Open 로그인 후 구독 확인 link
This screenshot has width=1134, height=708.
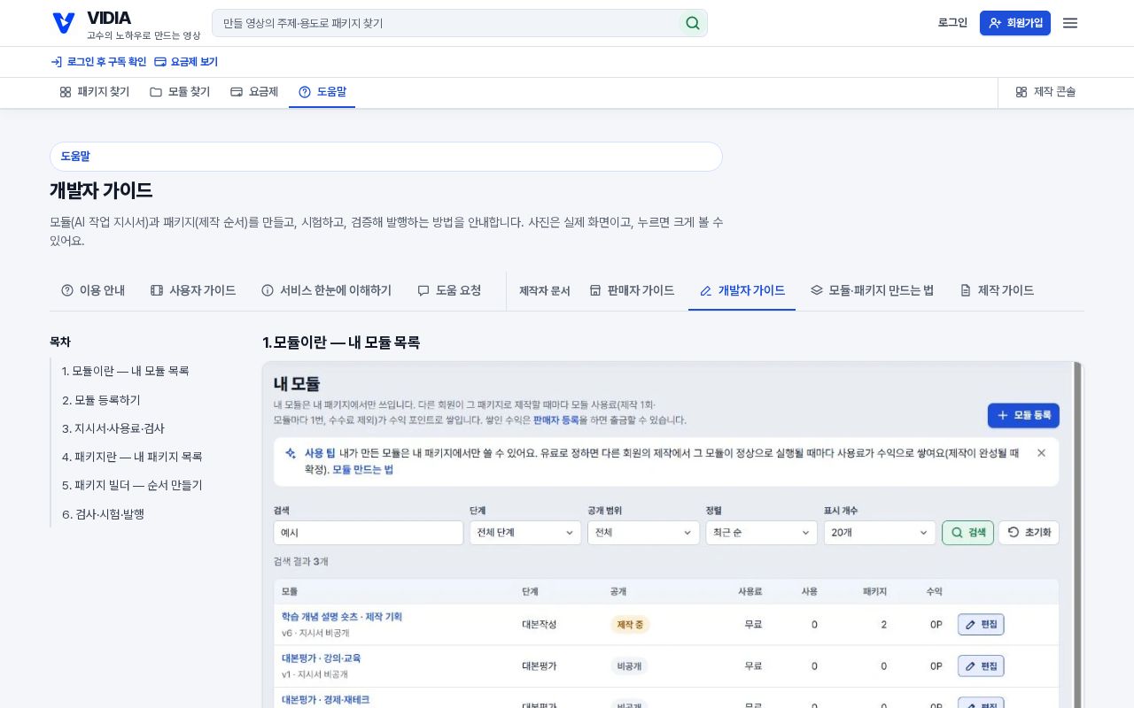click(x=98, y=62)
